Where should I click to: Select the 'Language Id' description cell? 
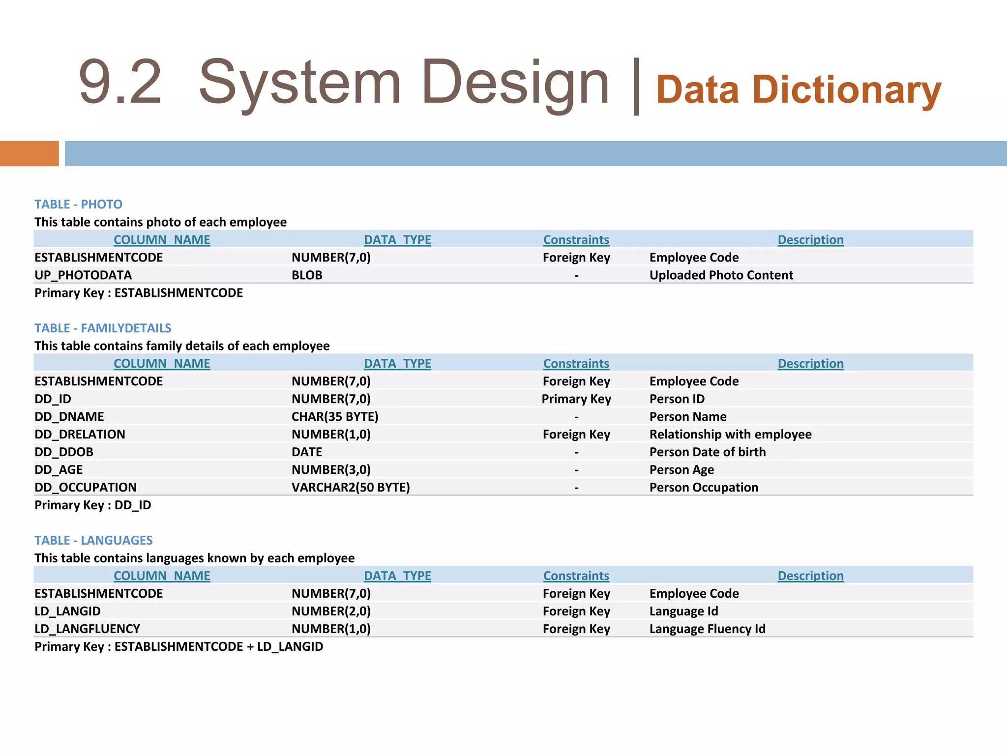tap(683, 611)
